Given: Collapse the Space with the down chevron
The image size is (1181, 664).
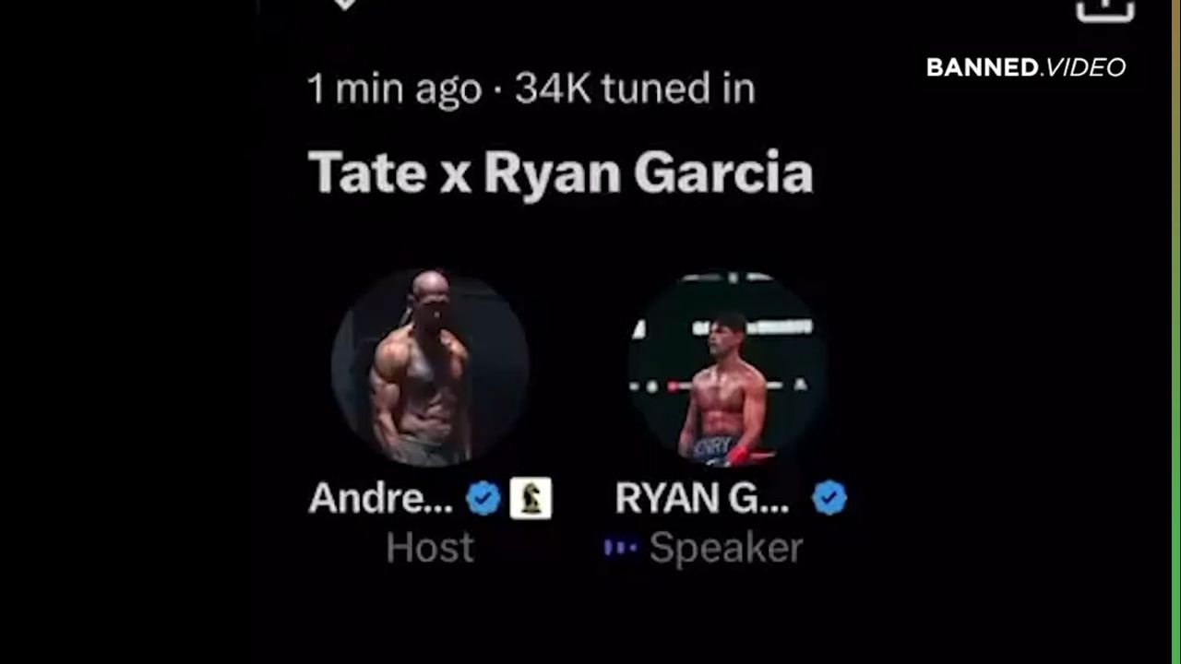Looking at the screenshot, I should [x=343, y=5].
